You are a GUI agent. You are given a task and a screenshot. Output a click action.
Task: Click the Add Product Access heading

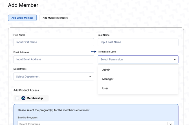(26, 90)
